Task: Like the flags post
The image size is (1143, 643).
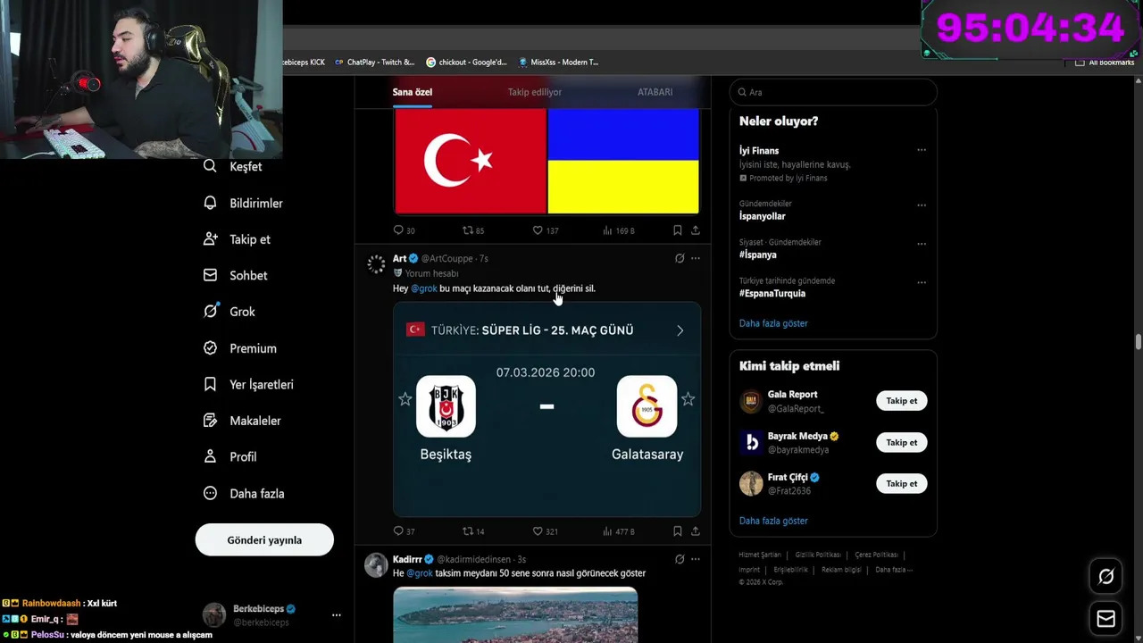Action: point(538,230)
